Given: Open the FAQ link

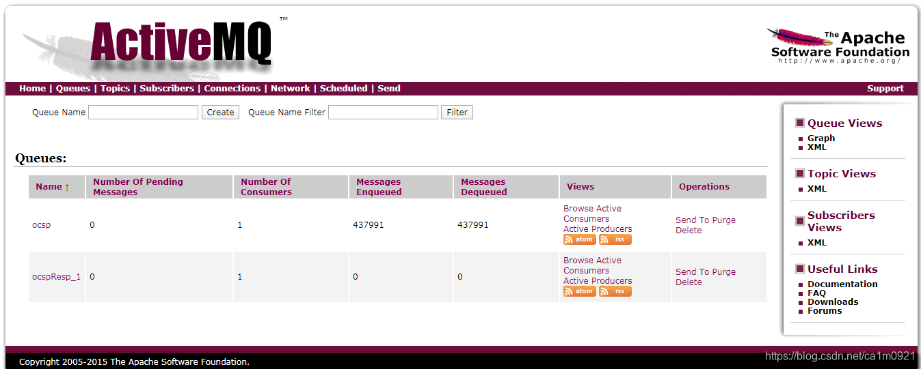Looking at the screenshot, I should 816,293.
